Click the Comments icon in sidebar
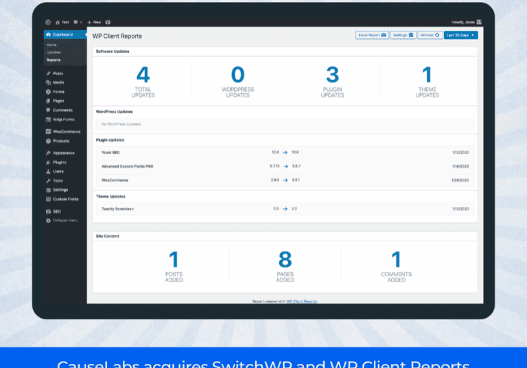 click(x=49, y=110)
